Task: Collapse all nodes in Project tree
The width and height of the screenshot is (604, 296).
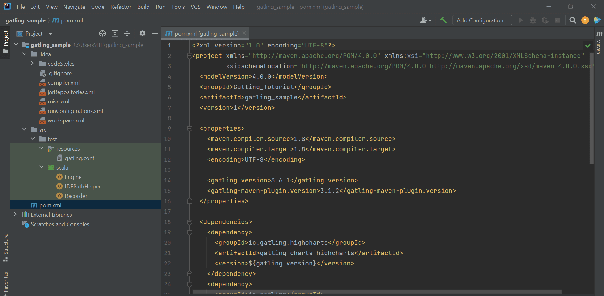Action: 127,33
